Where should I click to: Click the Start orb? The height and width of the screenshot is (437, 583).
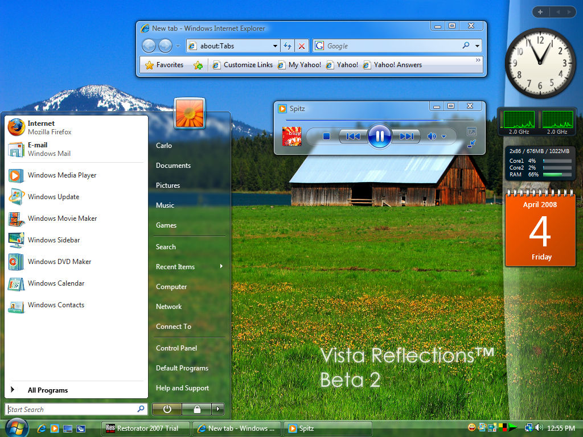tap(17, 427)
